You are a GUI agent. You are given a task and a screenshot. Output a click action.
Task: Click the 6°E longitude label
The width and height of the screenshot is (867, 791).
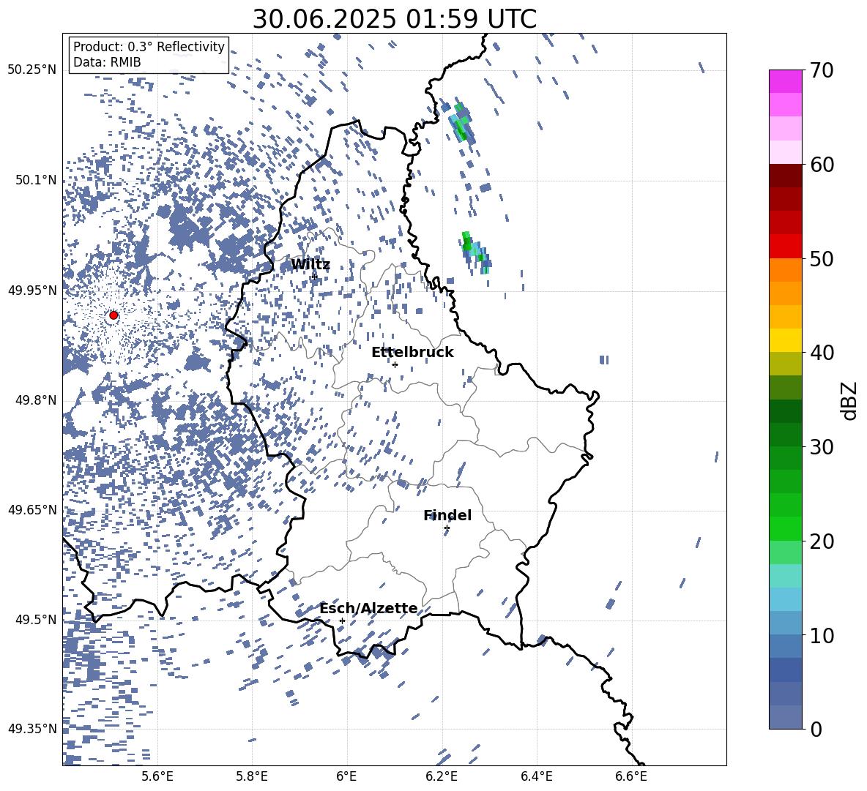(346, 776)
